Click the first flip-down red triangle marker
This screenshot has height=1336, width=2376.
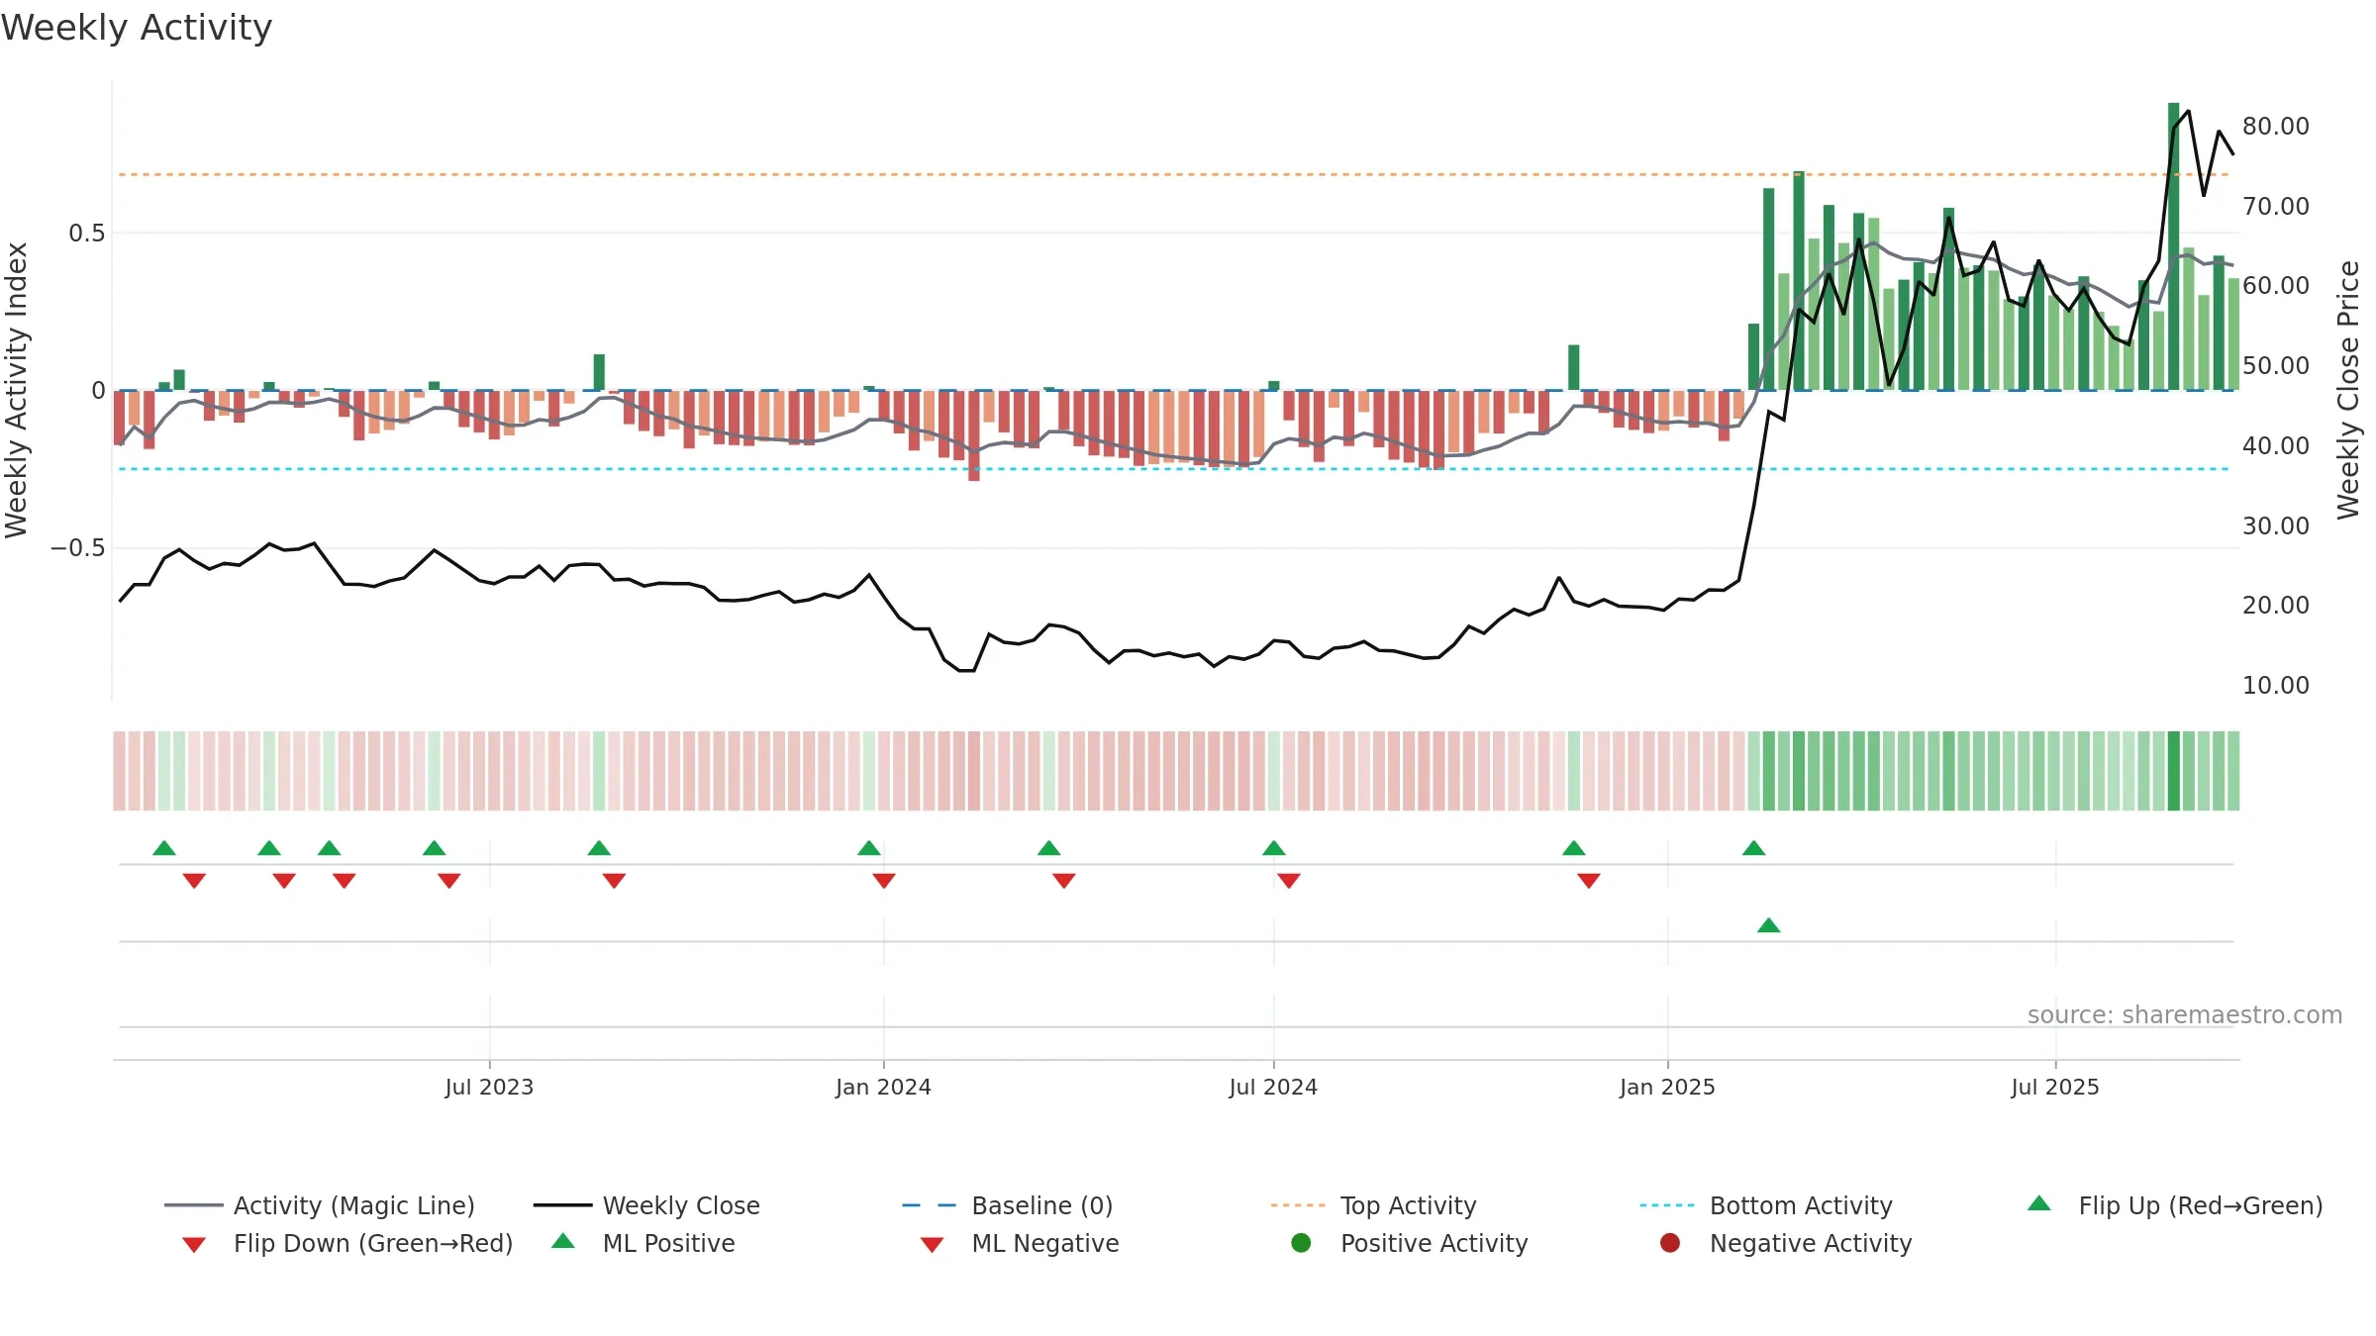(x=194, y=881)
